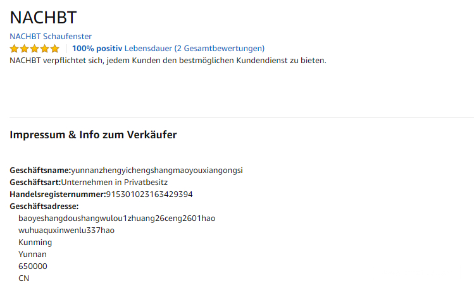The height and width of the screenshot is (293, 474).
Task: Open the NACHBT Schaufenster storefront link
Action: pos(51,37)
